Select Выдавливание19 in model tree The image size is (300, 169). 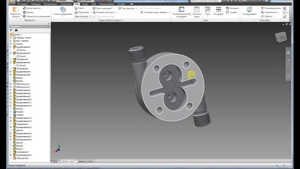(22, 155)
